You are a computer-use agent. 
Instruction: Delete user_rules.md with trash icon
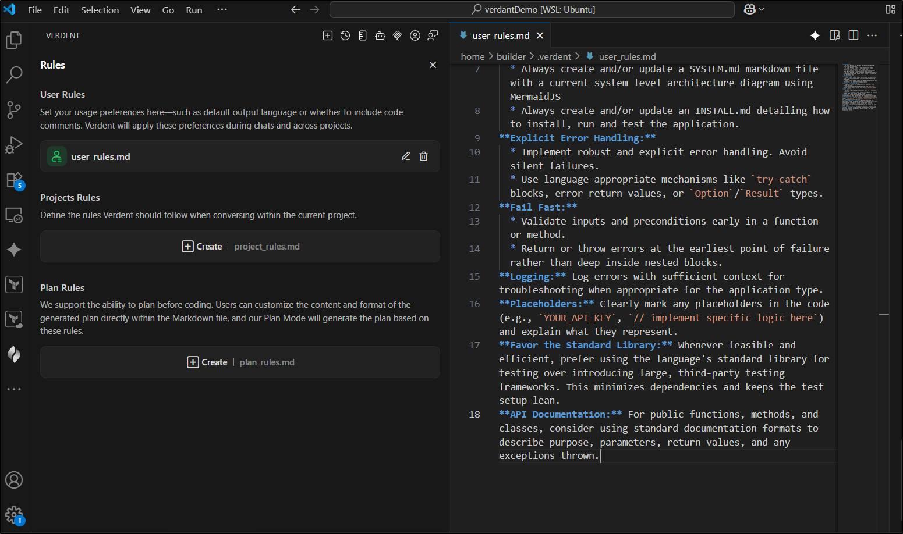tap(424, 156)
